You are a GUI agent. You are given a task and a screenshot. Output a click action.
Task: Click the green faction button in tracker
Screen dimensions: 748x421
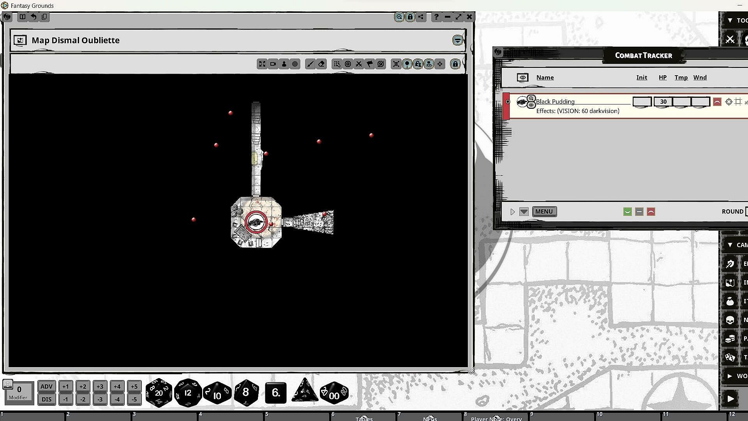(627, 212)
